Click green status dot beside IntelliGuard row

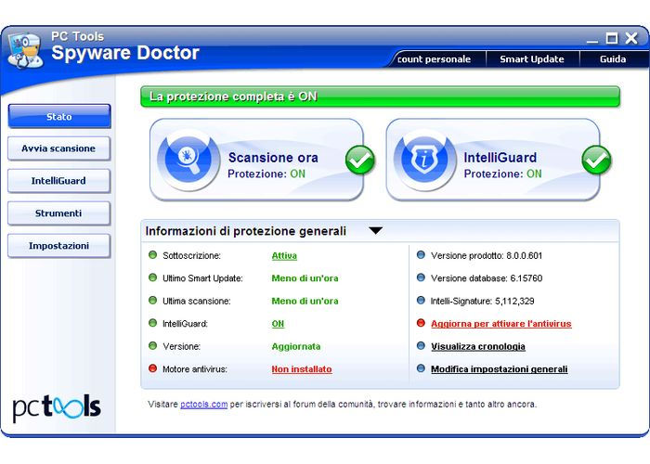(152, 323)
